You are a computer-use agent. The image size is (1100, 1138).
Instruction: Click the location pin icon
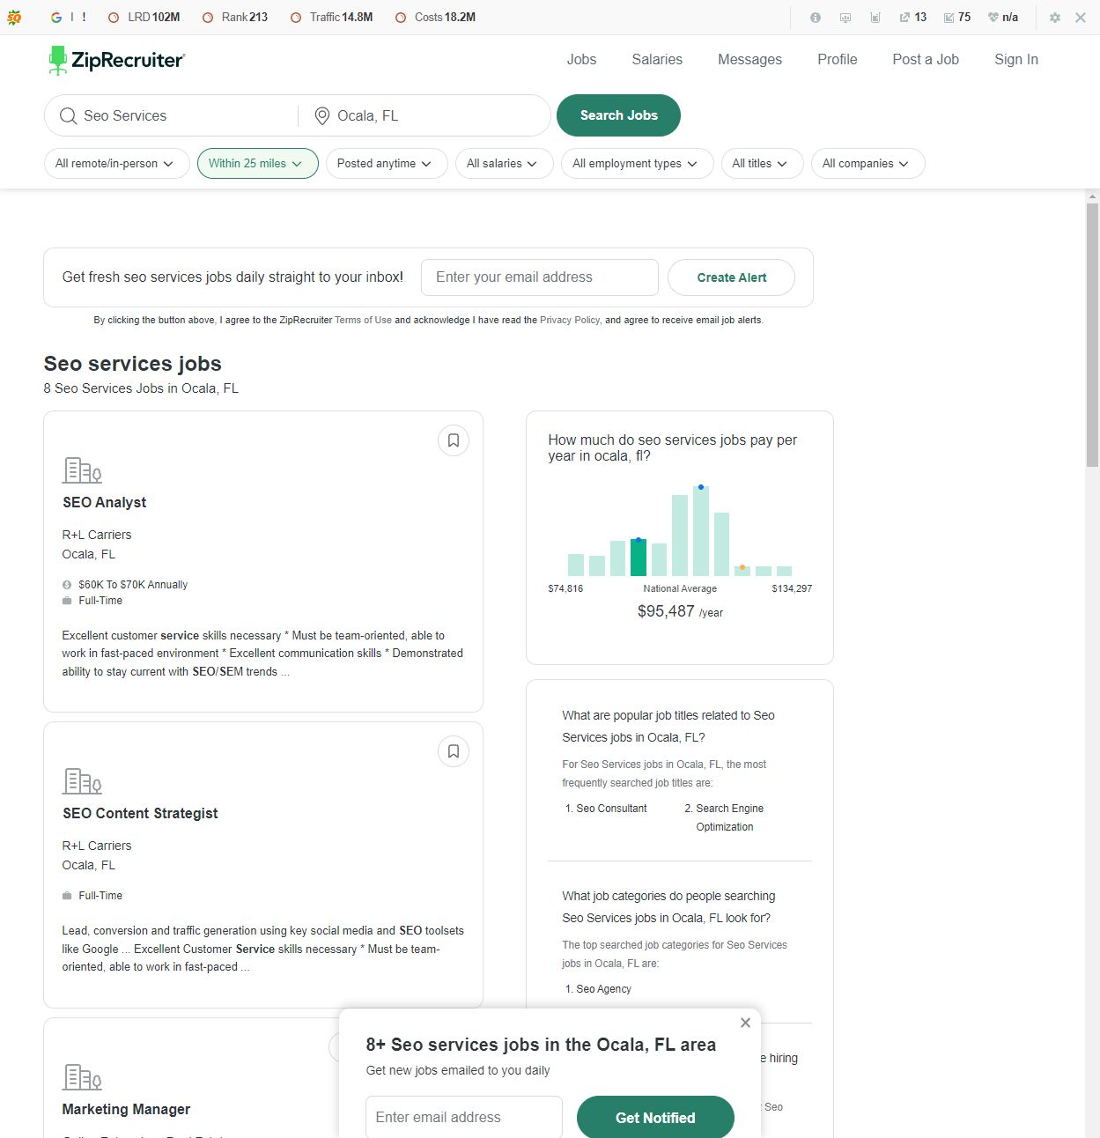(x=322, y=116)
